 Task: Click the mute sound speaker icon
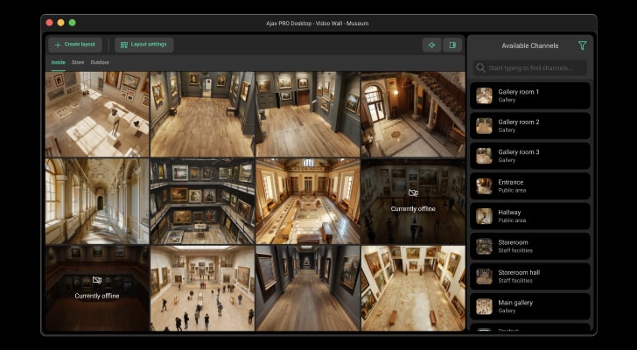pyautogui.click(x=430, y=45)
